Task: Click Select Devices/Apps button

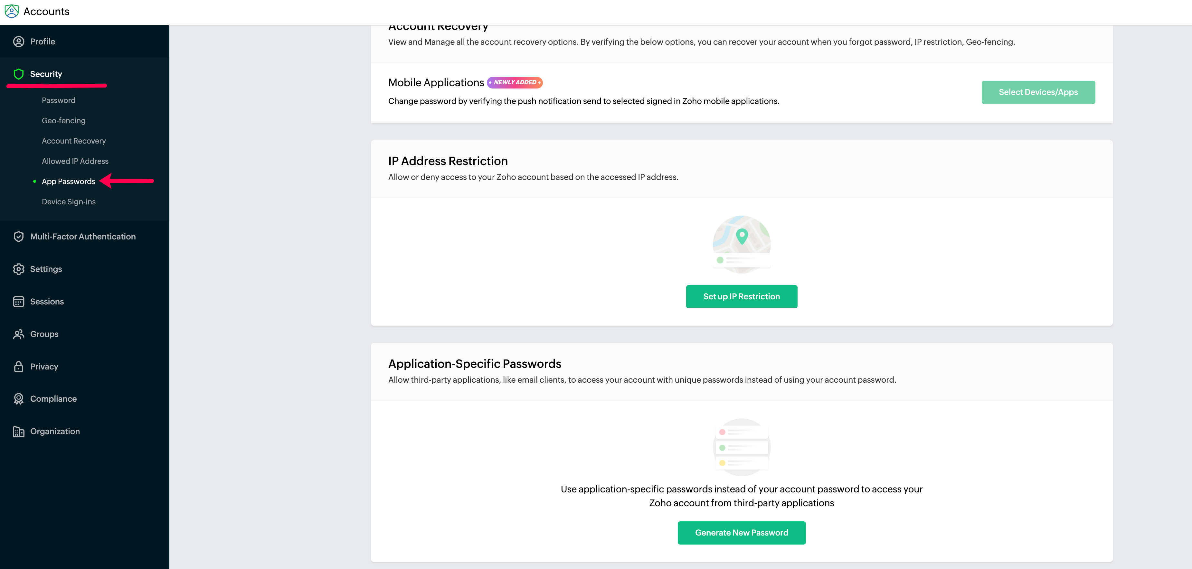Action: click(x=1038, y=92)
